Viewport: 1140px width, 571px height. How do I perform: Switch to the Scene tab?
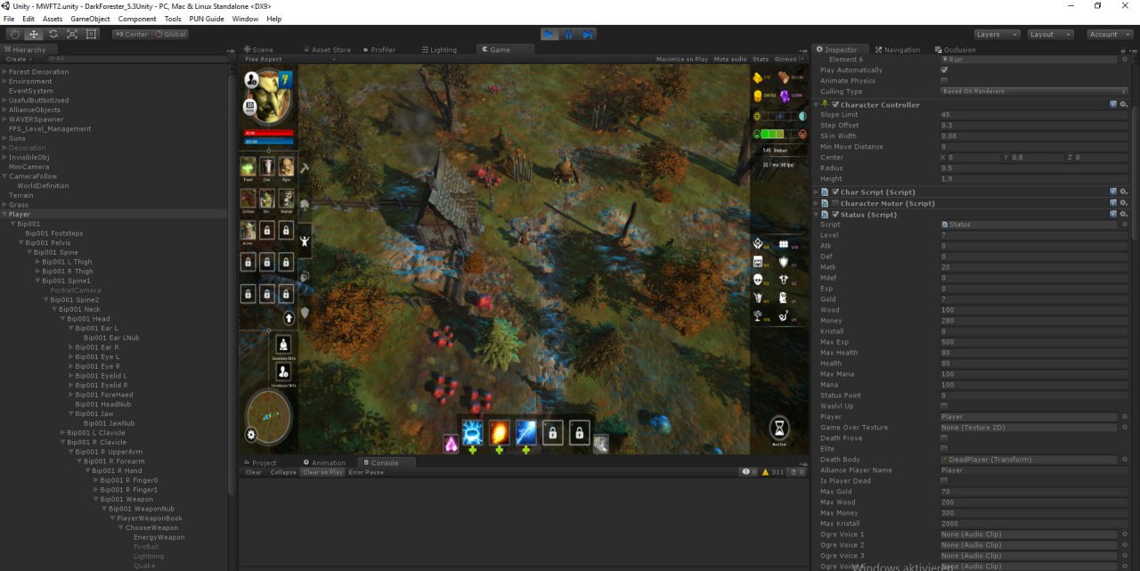258,50
